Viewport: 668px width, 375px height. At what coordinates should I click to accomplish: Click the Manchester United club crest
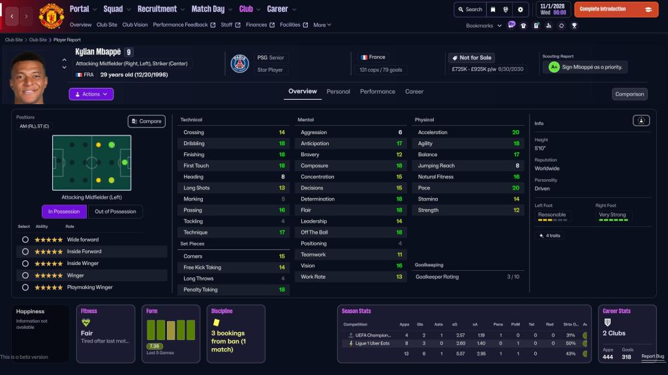pyautogui.click(x=52, y=16)
